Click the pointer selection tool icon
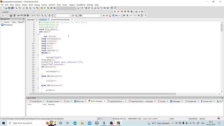Screen dimensions: 224x126 pyautogui.click(x=3, y=15)
